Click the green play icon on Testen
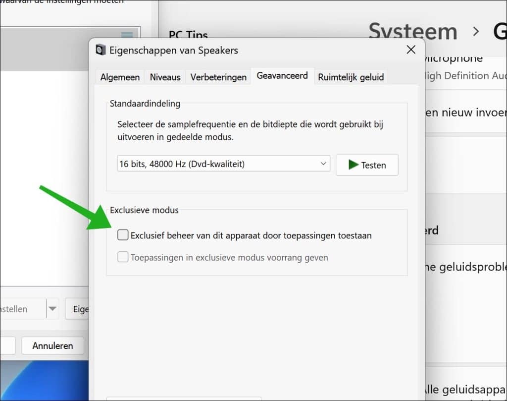This screenshot has width=507, height=401. [x=353, y=165]
